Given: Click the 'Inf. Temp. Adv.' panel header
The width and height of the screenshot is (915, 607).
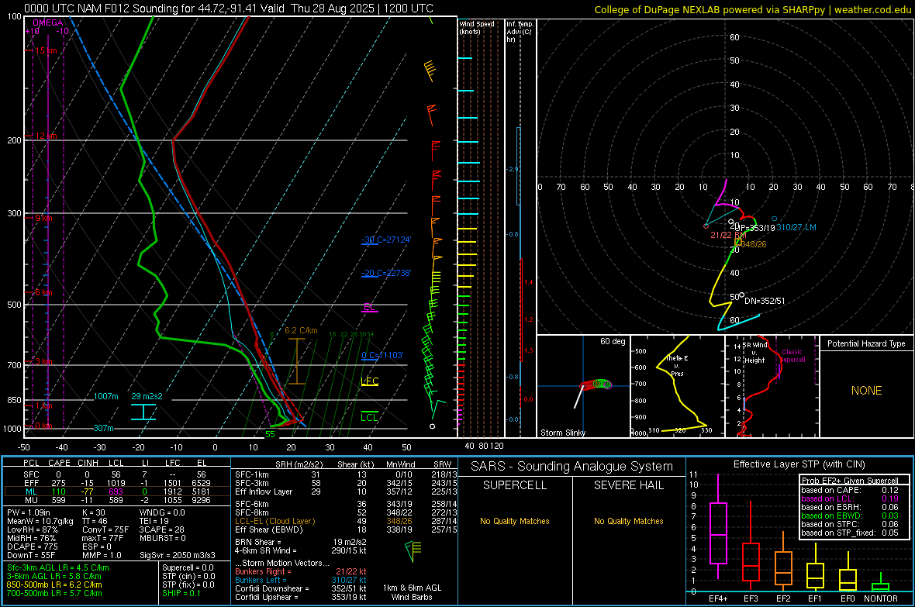Looking at the screenshot, I should (x=520, y=32).
